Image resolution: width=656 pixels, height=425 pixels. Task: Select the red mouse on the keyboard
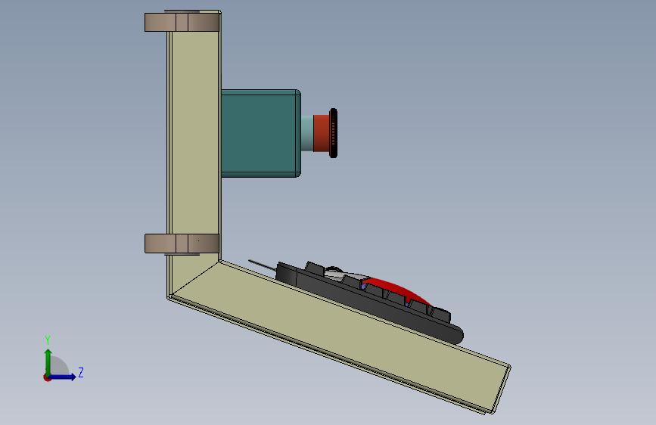396,289
